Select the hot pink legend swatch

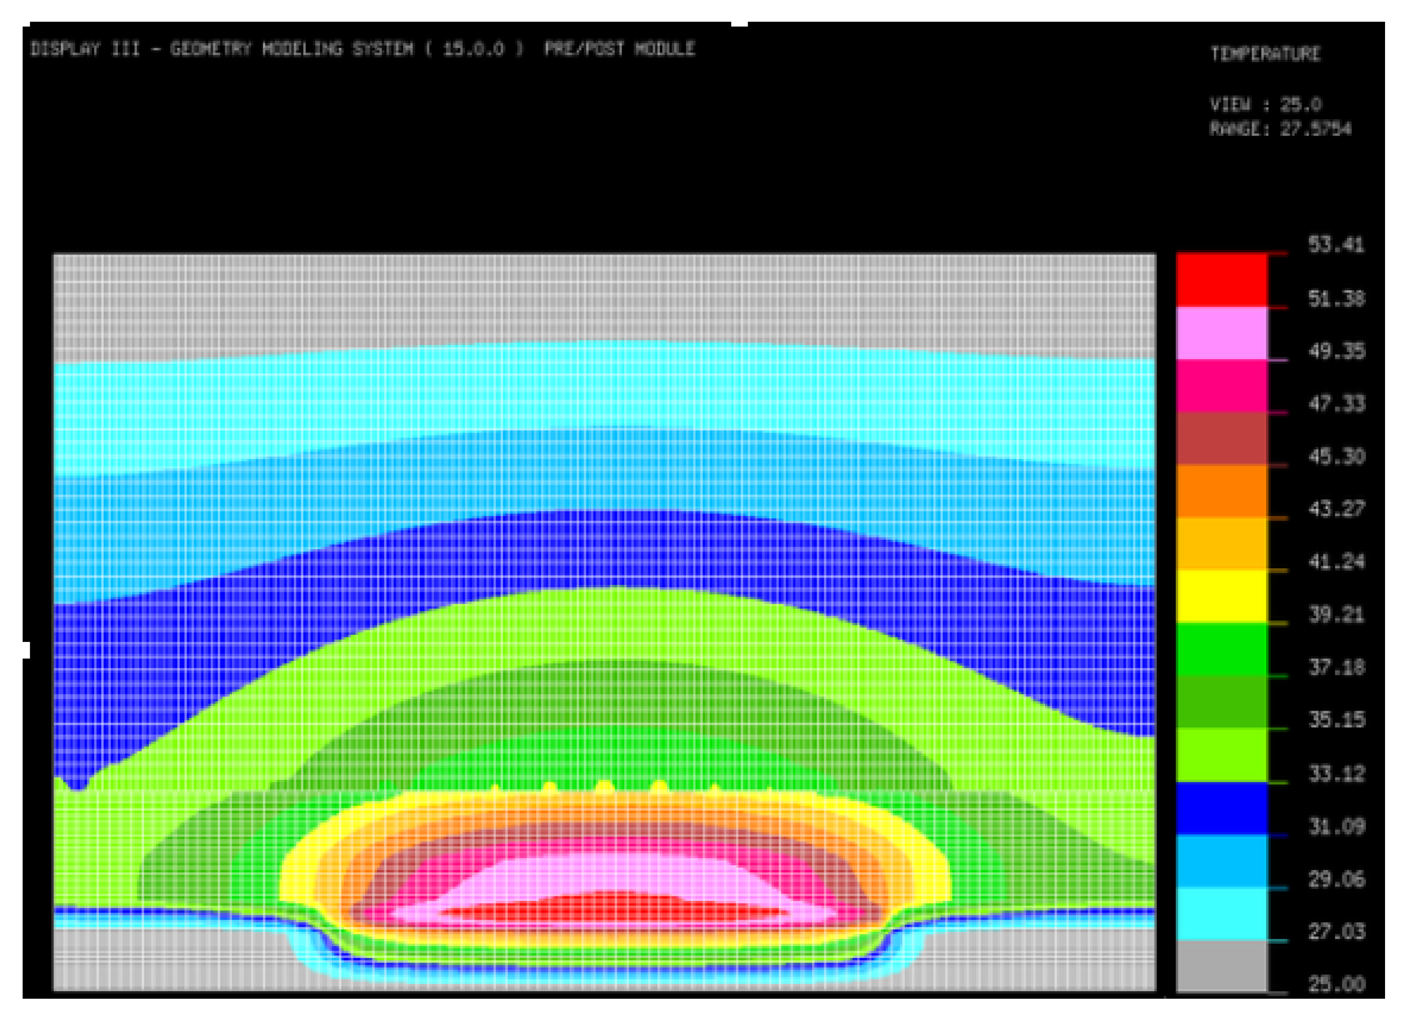tap(1221, 386)
